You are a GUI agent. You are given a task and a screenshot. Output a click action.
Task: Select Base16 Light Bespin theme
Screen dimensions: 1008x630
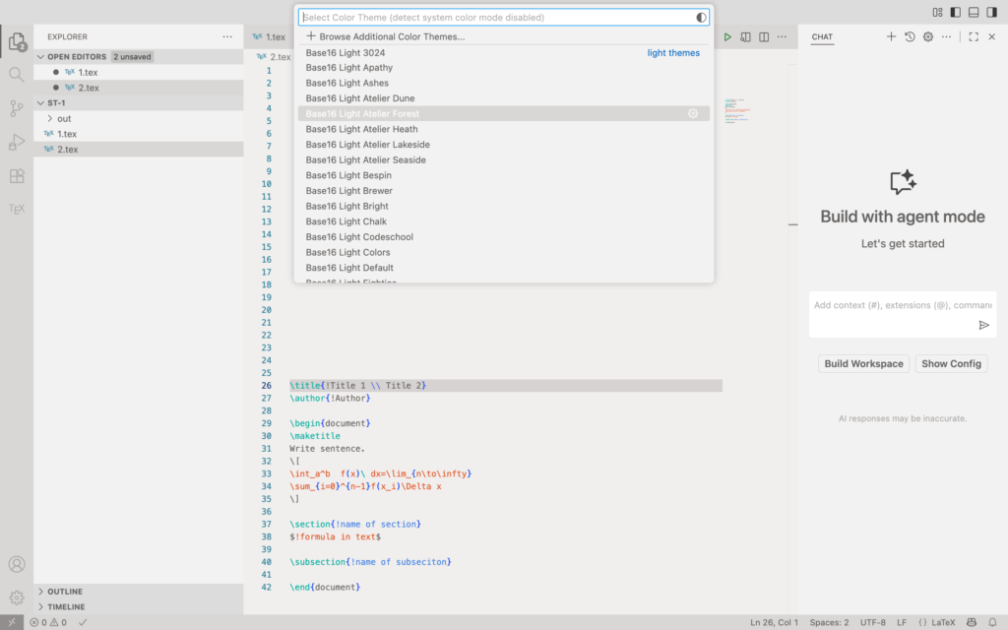pyautogui.click(x=348, y=175)
